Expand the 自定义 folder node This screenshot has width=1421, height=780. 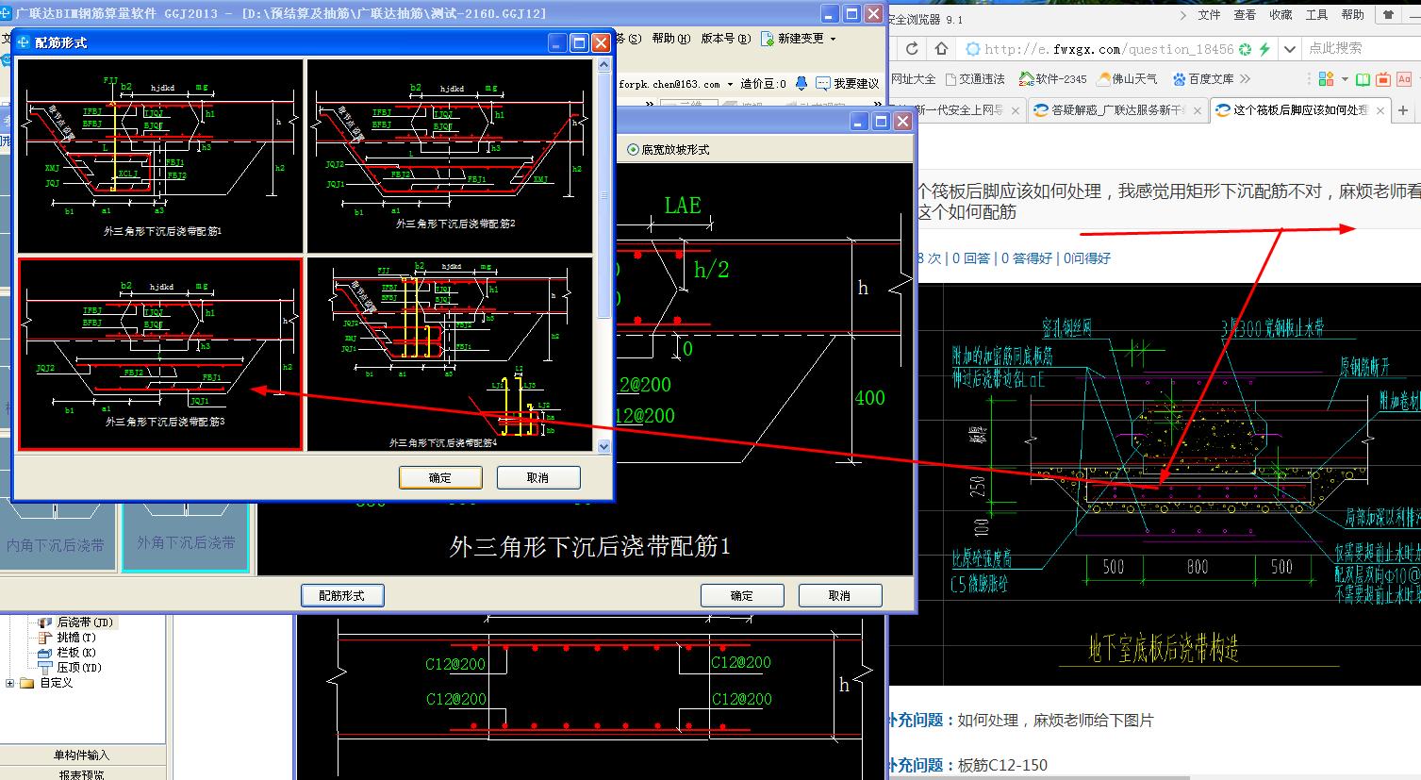tap(10, 683)
